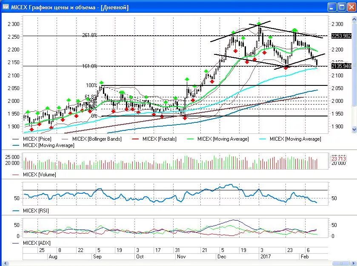Click the 2135.948 current price label

341,66
